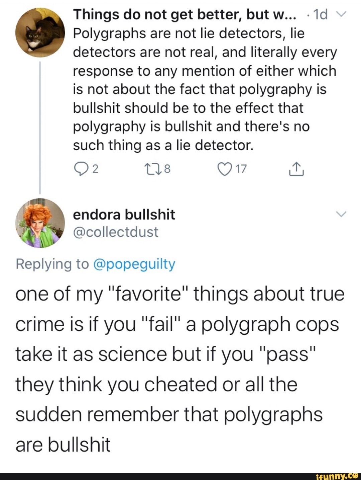The height and width of the screenshot is (480, 361).
Task: Select the endora bullshit display name
Action: (124, 214)
